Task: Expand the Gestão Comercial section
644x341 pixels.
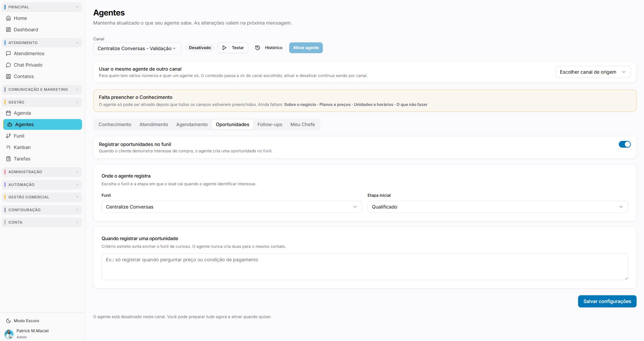Action: coord(42,197)
